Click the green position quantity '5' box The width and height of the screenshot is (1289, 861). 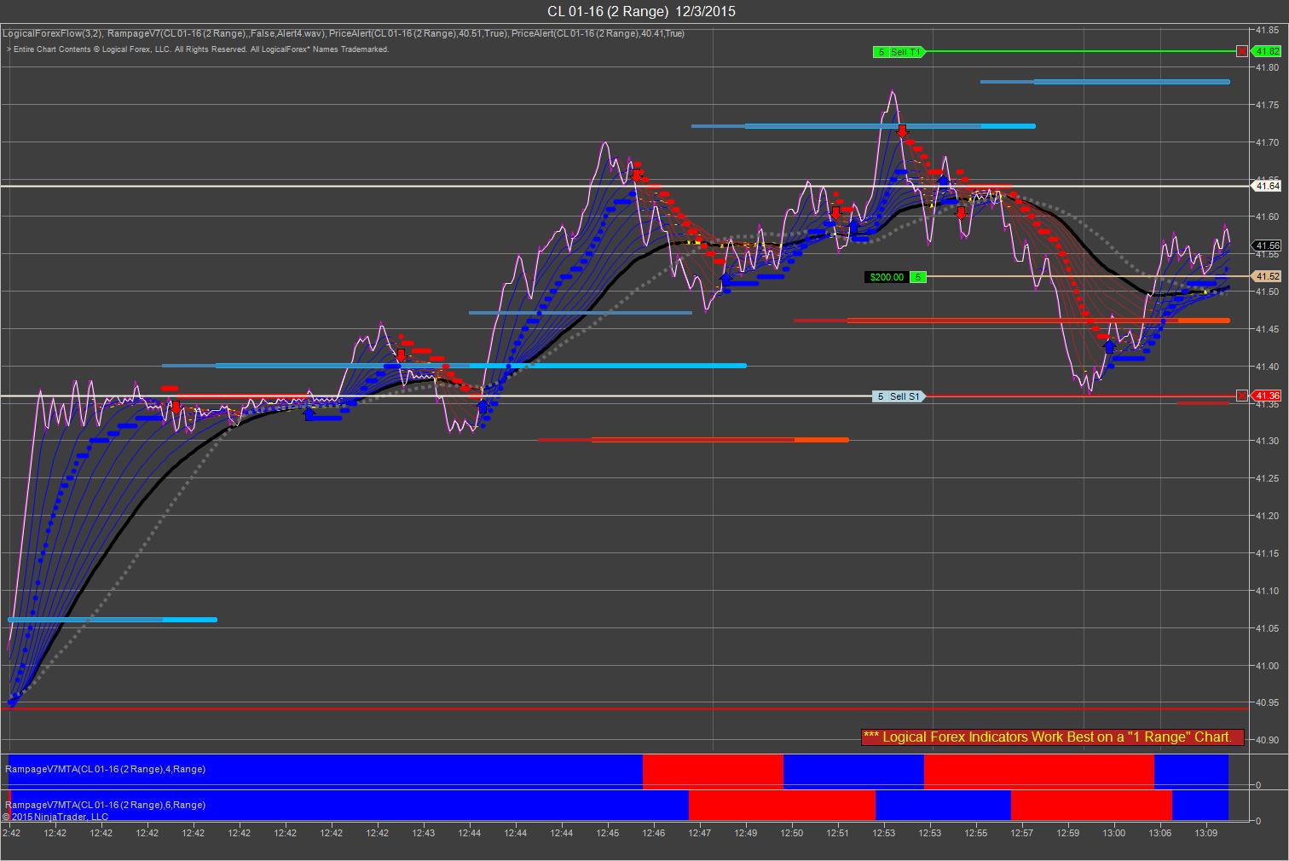click(918, 277)
